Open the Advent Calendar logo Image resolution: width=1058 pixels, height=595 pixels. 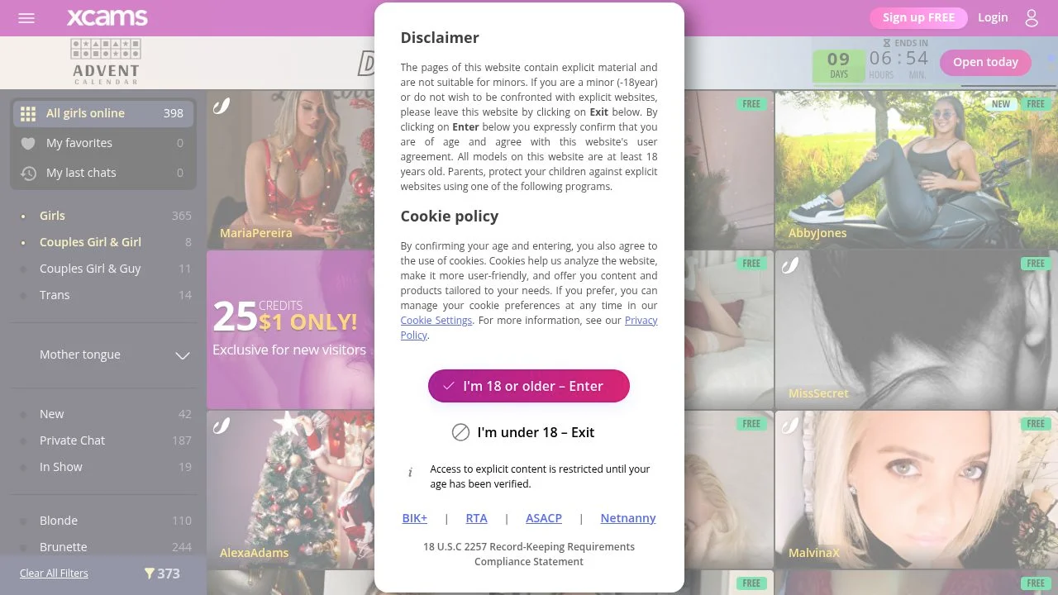click(x=106, y=62)
